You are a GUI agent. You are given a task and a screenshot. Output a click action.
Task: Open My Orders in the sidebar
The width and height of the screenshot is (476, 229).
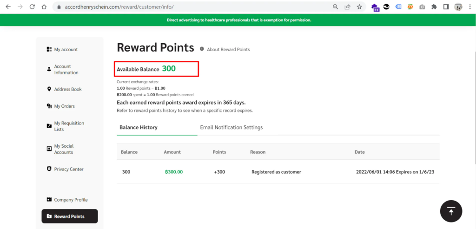tap(64, 106)
